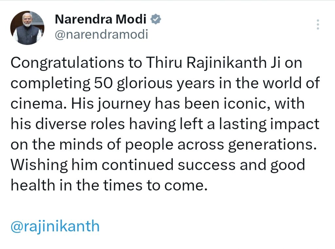Click the "Narendra Modi" display name

click(100, 20)
